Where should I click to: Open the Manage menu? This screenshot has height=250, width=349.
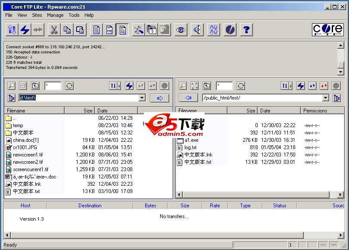(x=55, y=15)
